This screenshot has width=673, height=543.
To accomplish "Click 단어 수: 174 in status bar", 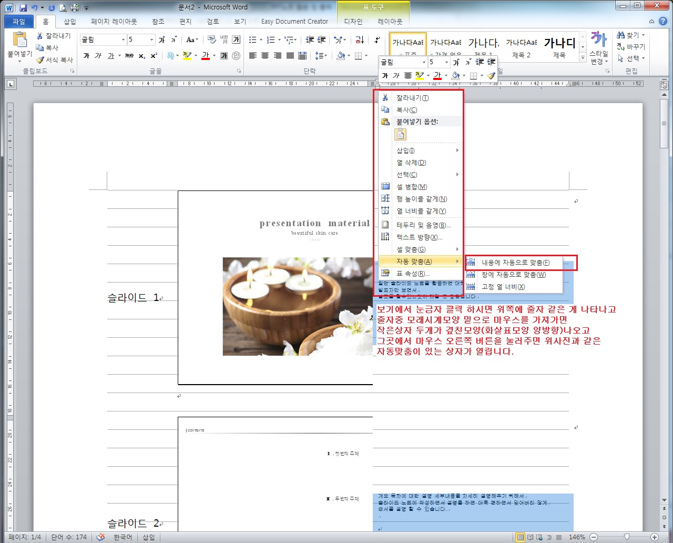I will (x=69, y=537).
